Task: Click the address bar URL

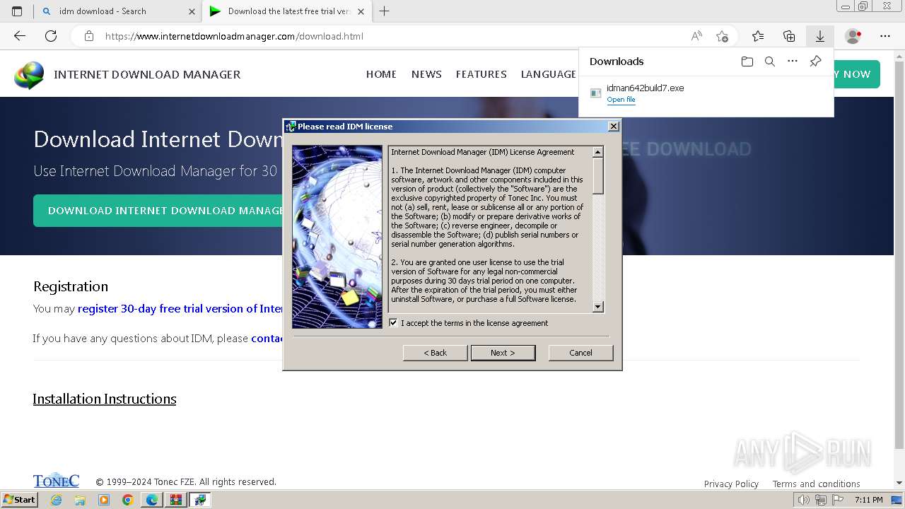Action: pos(234,36)
